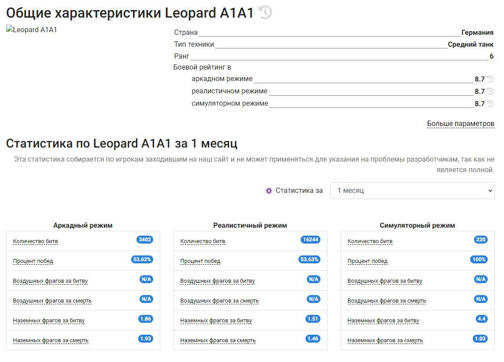Click 'Процент побед' label in the realistic column
Screen dimensions: 504x362
(x=200, y=261)
